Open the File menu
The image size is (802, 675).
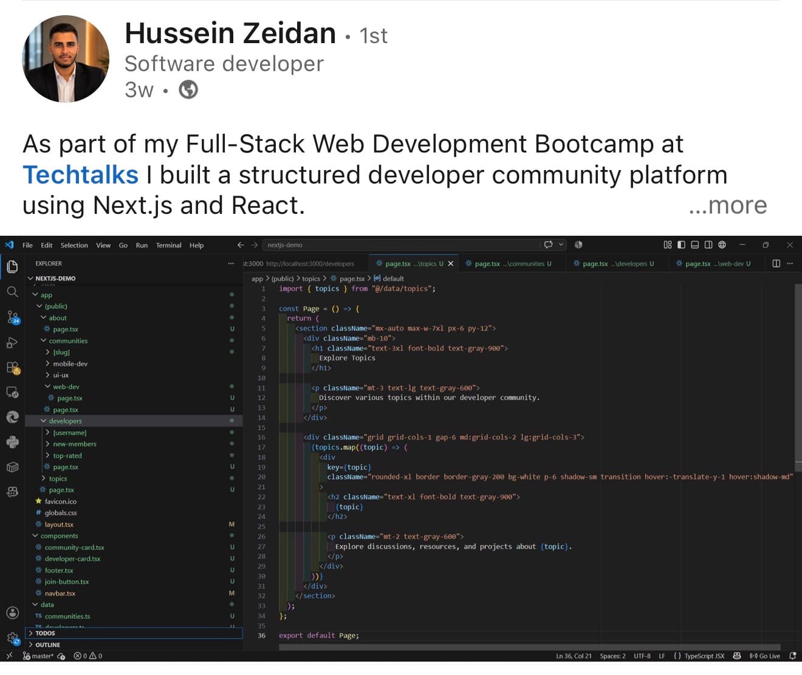[x=27, y=245]
